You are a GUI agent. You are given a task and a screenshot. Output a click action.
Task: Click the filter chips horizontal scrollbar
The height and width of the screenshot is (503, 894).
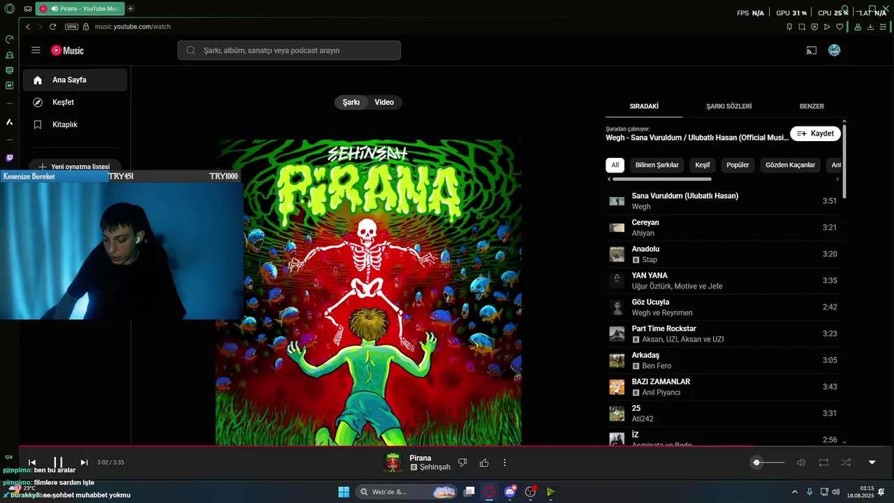662,180
